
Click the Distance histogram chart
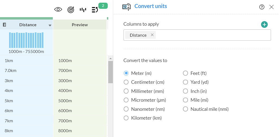pos(26,40)
